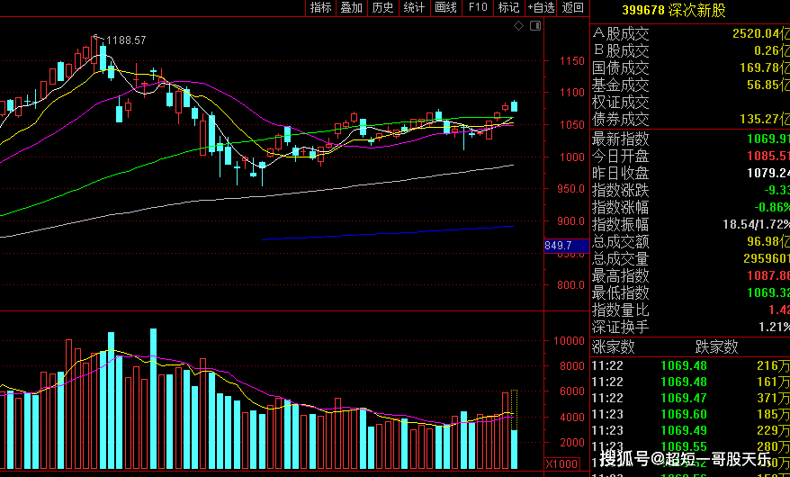
Task: Select the tick priced 1069.49
Action: click(x=690, y=430)
